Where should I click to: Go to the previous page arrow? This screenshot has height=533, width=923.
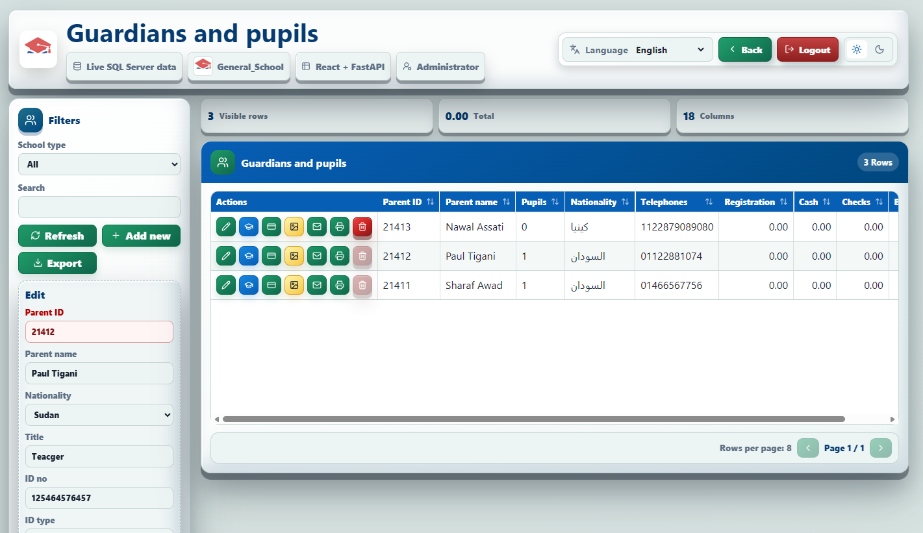click(808, 448)
